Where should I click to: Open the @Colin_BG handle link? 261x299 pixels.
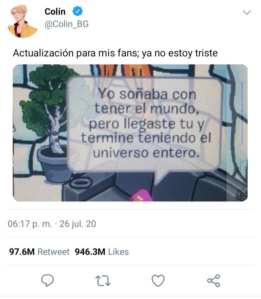66,24
